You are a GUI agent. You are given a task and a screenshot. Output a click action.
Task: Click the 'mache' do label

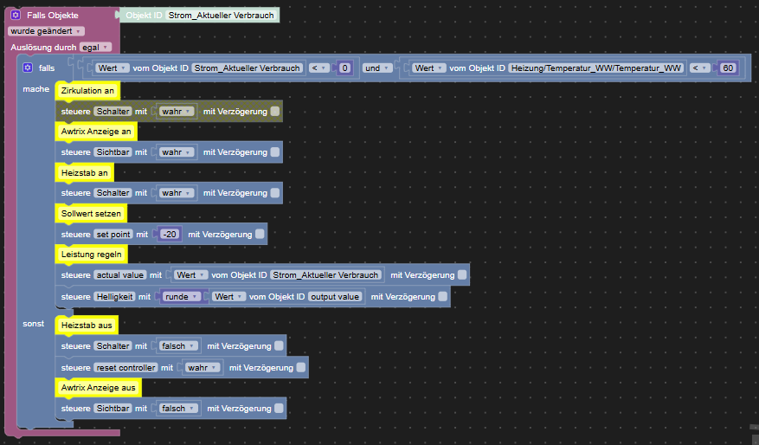(x=35, y=89)
